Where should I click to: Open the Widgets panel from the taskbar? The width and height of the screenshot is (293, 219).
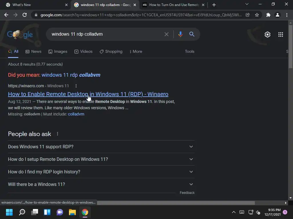(47, 212)
